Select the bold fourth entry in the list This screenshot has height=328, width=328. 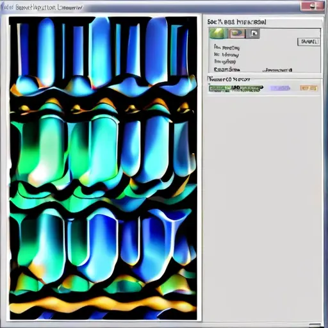pos(227,69)
